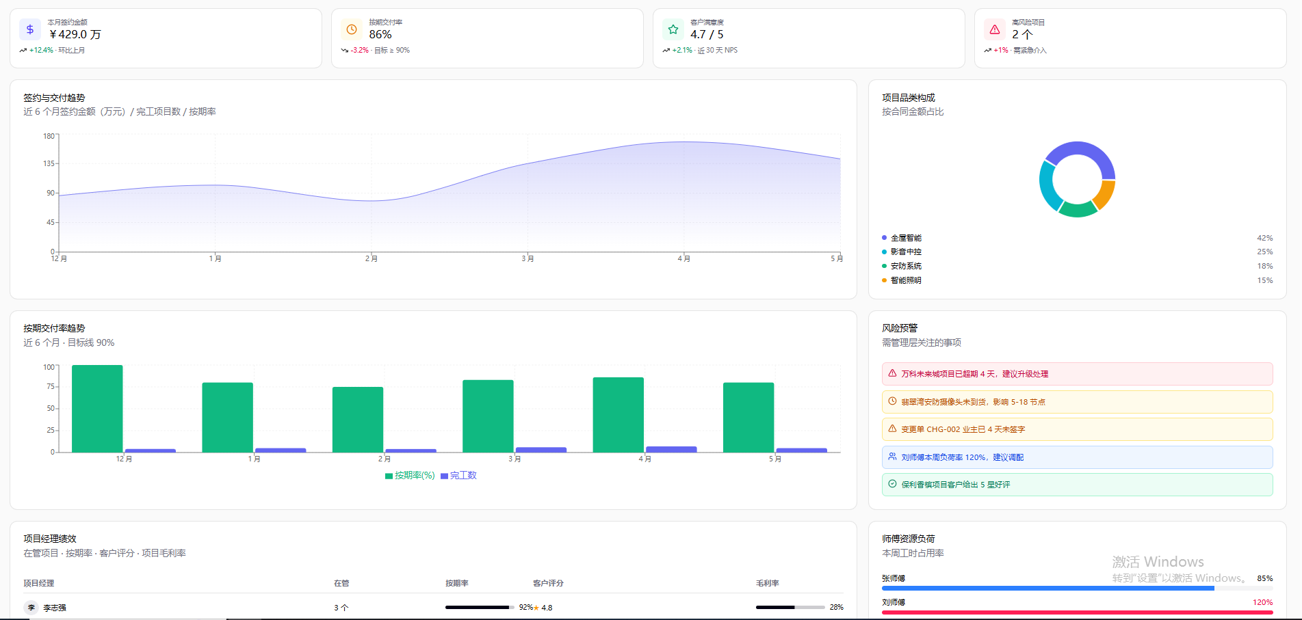
Task: Click the orange segment of the donut chart
Action: click(x=1106, y=196)
